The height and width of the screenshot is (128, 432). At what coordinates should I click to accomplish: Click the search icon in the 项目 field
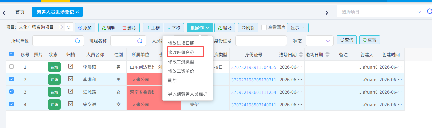click(69, 27)
